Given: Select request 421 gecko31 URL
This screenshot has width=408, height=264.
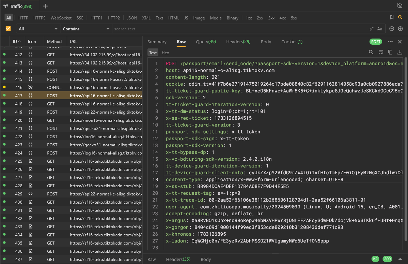Looking at the screenshot, I should pos(106,129).
